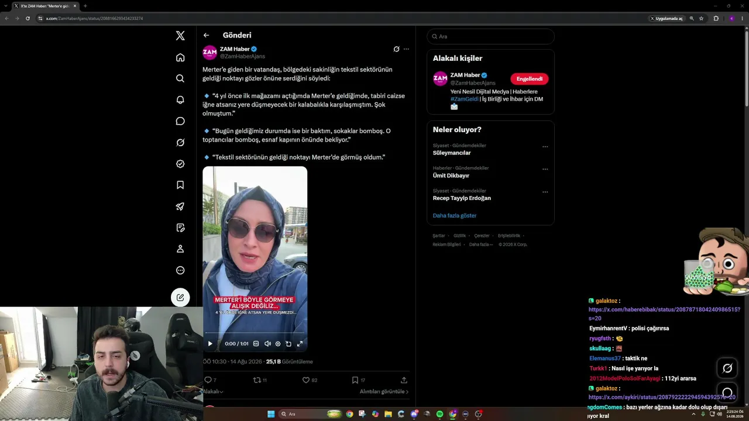Click the browser reload button
Screen dimensions: 749x421
tap(28, 18)
